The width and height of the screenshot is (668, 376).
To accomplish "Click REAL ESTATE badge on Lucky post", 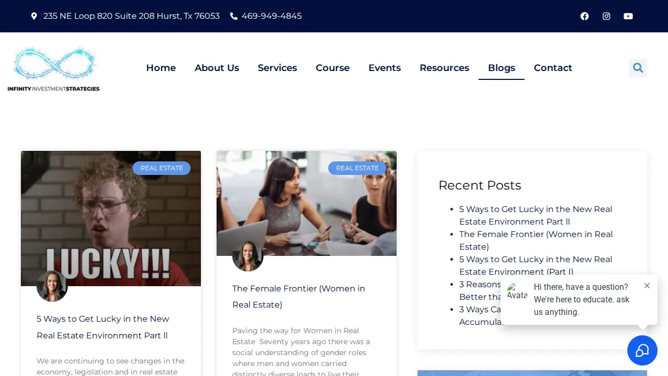I will (161, 168).
